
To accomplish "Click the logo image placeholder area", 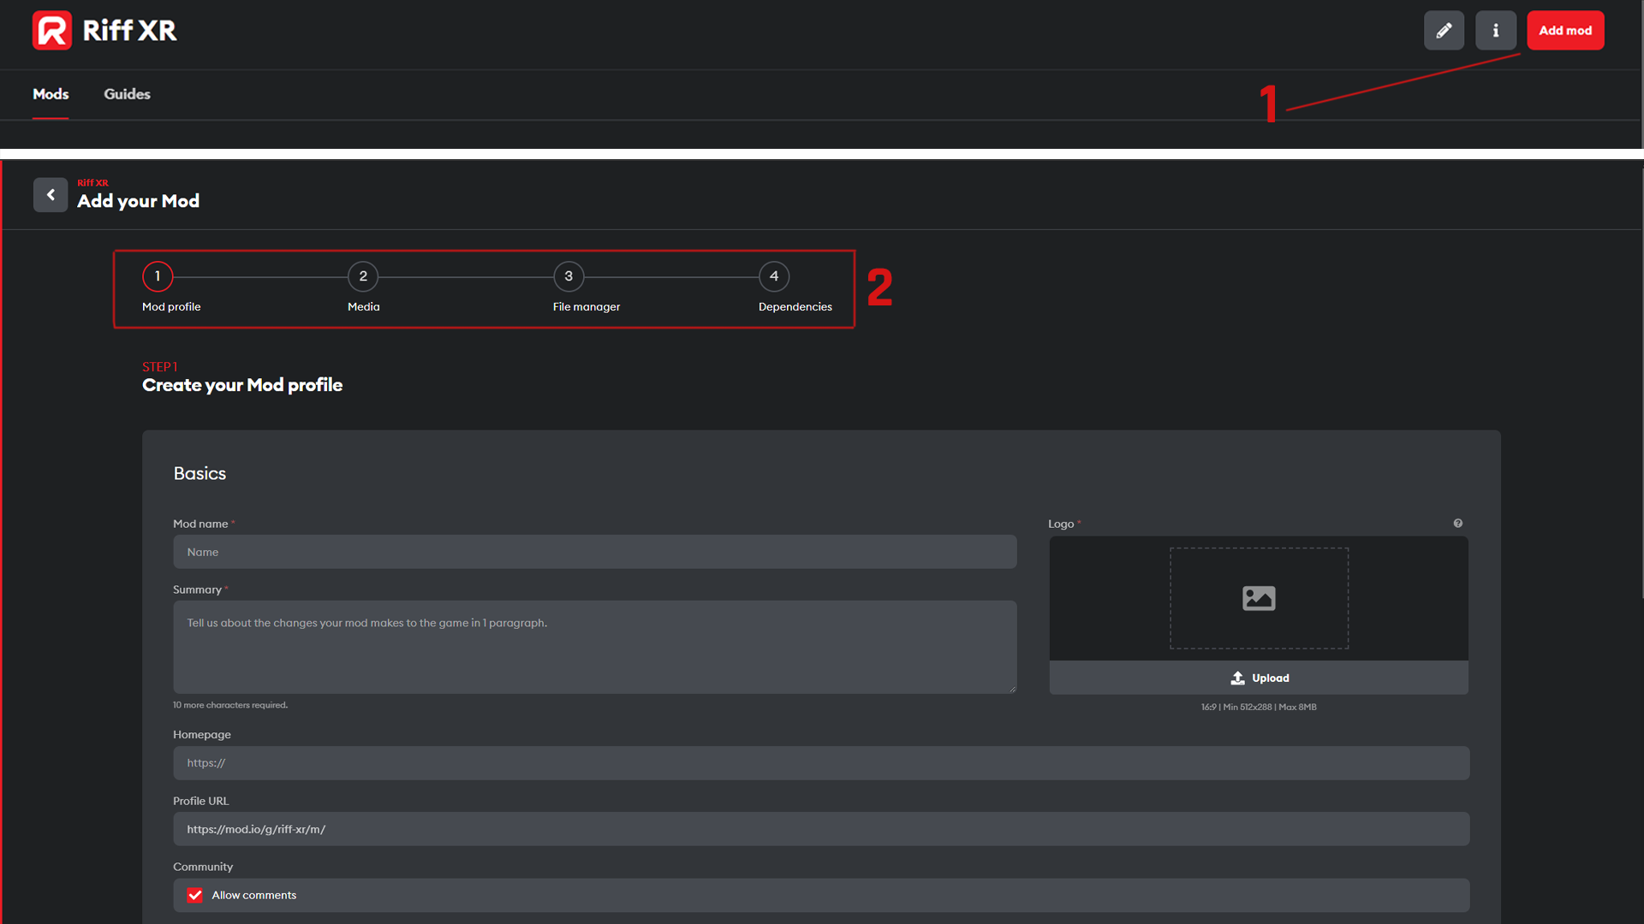I will tap(1259, 598).
